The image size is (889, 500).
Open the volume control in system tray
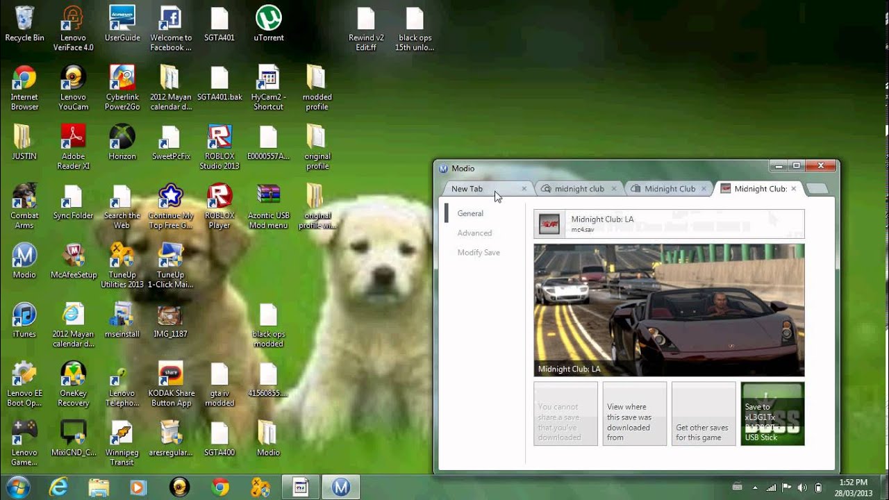pyautogui.click(x=803, y=487)
